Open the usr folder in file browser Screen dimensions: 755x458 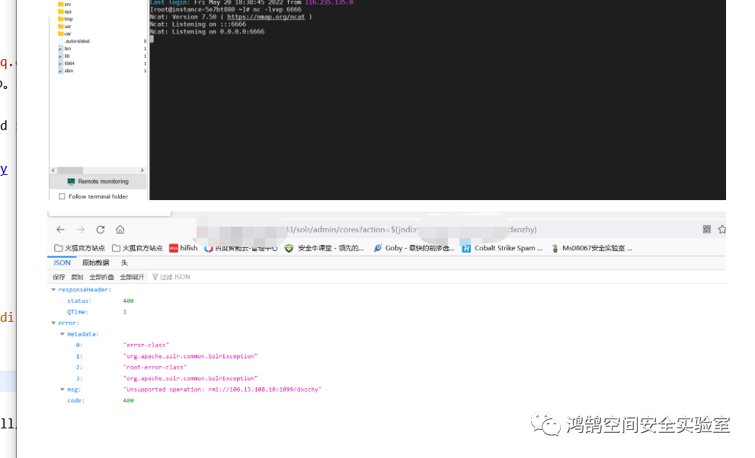[x=65, y=27]
